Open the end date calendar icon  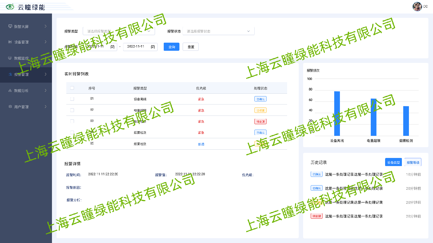[x=153, y=47]
